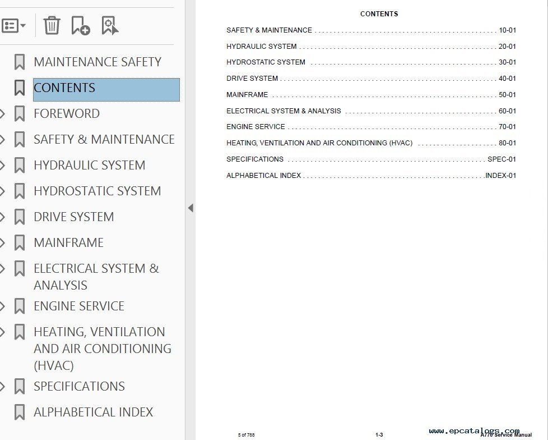Click bookmark icon beside MAINTENANCE SAFETY
This screenshot has width=548, height=440.
tap(20, 62)
